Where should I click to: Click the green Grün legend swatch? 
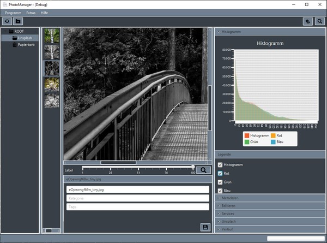point(247,142)
